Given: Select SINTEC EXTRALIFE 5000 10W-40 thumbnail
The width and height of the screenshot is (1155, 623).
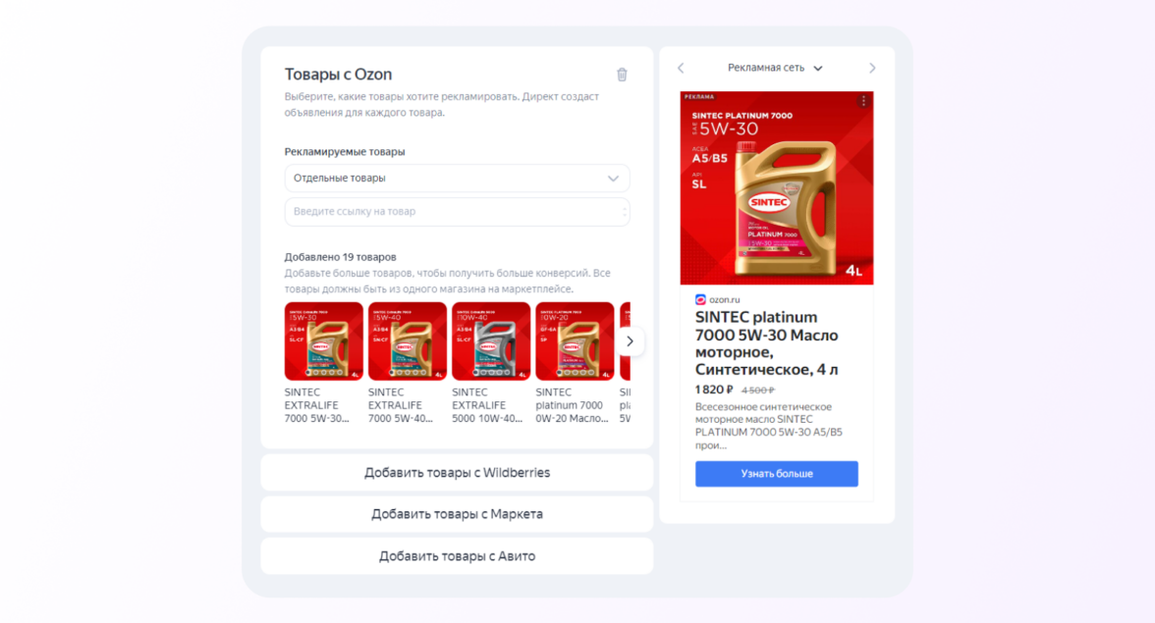Looking at the screenshot, I should (x=491, y=340).
